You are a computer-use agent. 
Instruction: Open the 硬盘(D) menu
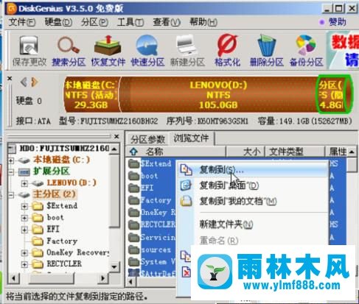coord(58,22)
